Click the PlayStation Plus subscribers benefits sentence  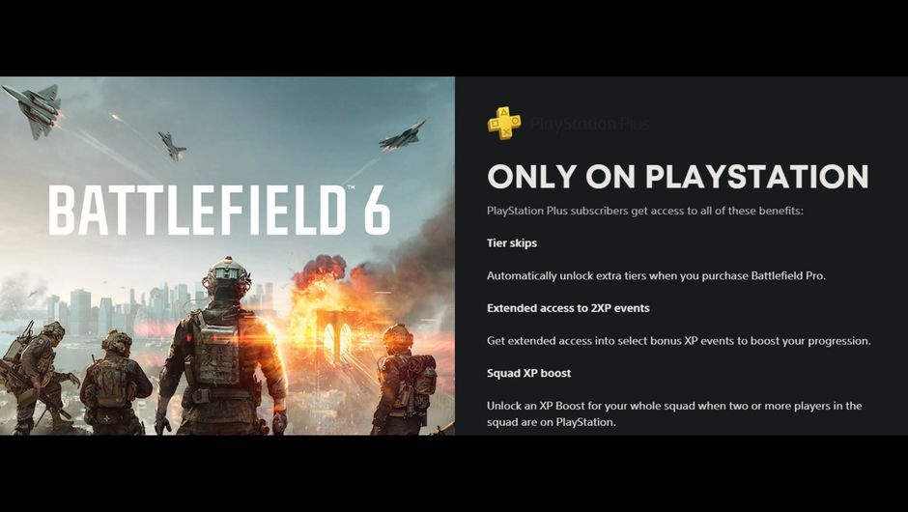pos(645,211)
